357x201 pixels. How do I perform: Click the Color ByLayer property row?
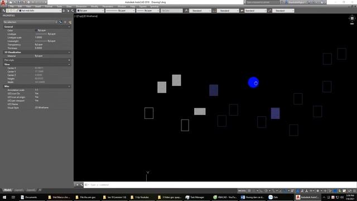(37, 30)
